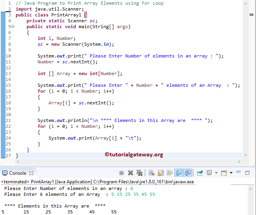Toggle Show Console When Standard Out Changes
The width and height of the screenshot is (256, 215).
click(179, 173)
